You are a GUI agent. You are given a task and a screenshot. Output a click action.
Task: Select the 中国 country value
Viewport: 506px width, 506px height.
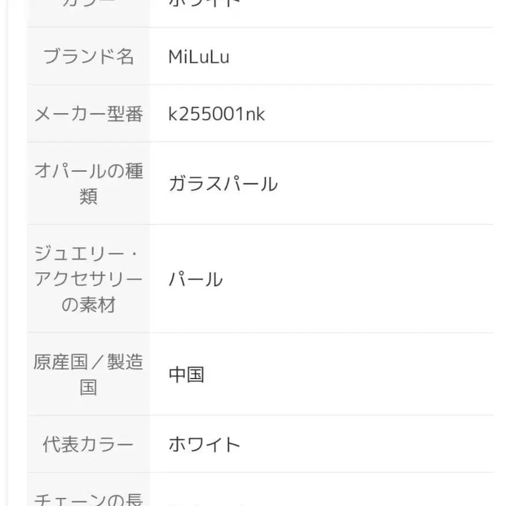[186, 374]
